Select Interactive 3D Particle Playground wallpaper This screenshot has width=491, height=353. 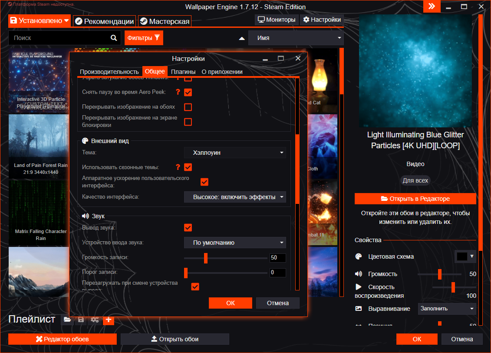pos(39,80)
